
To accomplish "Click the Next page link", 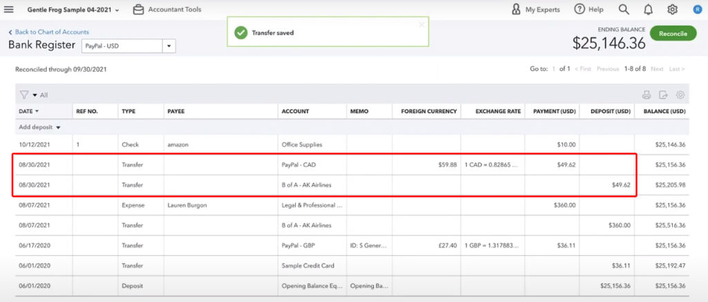I will 657,69.
